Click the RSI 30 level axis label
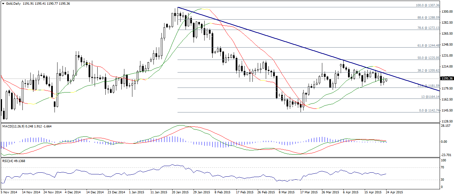The width and height of the screenshot is (454, 195). pos(443,179)
